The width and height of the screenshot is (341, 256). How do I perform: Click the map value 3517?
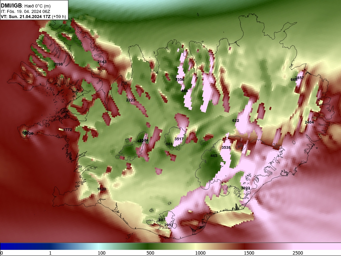[x=179, y=139]
